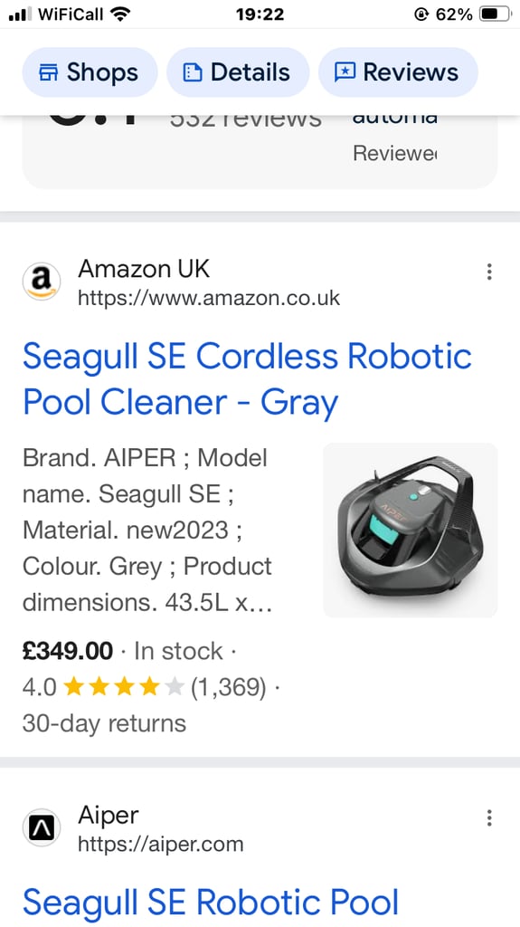
Task: Switch to the Details chip
Action: click(238, 72)
